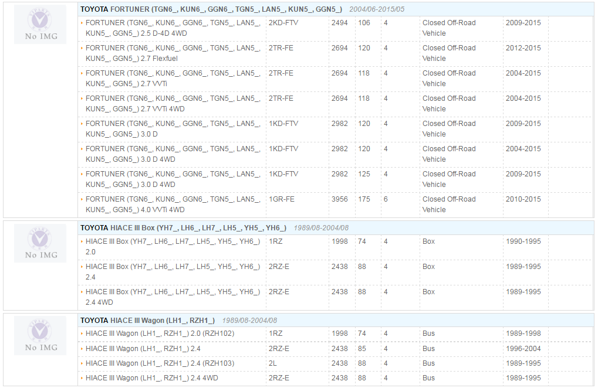Select HIACE III Wagon 2.4 4WD entry
598x388 pixels.
pos(152,377)
